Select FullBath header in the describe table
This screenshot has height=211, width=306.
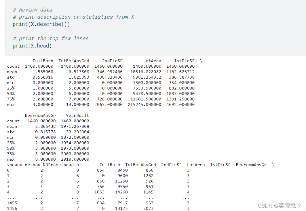point(43,61)
